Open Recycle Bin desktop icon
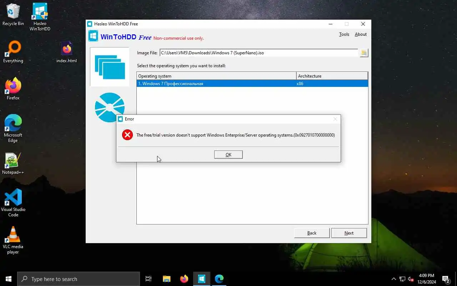This screenshot has width=457, height=286. (x=13, y=15)
